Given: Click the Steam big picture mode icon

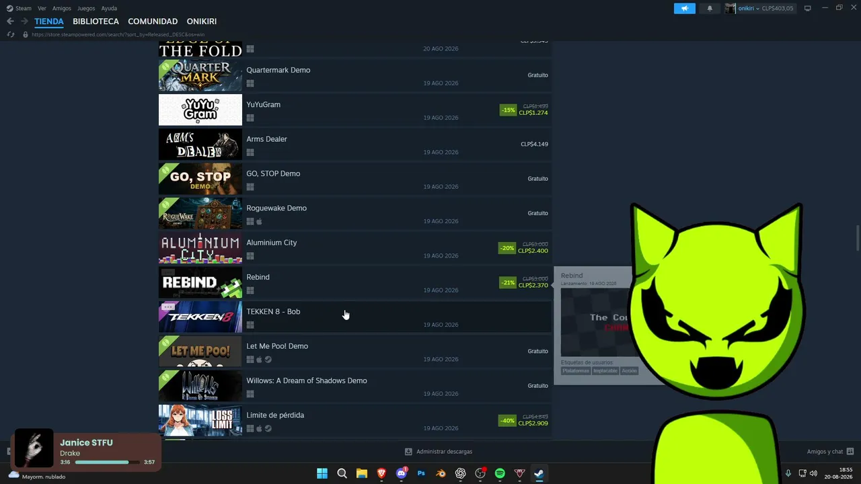Looking at the screenshot, I should coord(808,8).
